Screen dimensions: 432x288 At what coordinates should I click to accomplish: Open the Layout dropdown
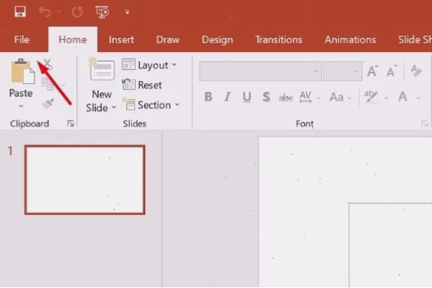click(x=149, y=65)
